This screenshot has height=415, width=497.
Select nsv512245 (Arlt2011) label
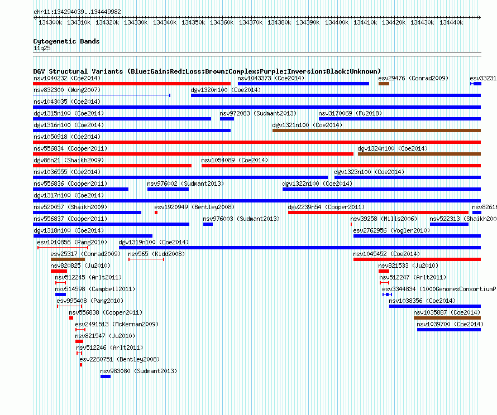pos(88,277)
